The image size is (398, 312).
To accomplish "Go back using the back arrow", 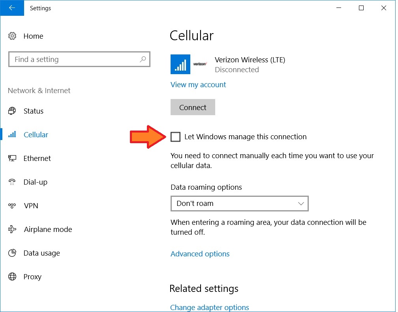I will click(x=12, y=8).
